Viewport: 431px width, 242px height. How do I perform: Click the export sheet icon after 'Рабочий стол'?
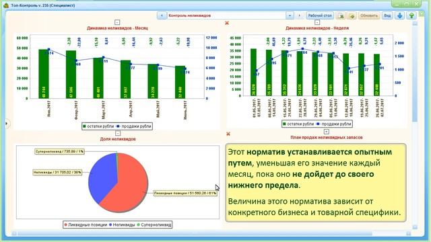point(341,15)
